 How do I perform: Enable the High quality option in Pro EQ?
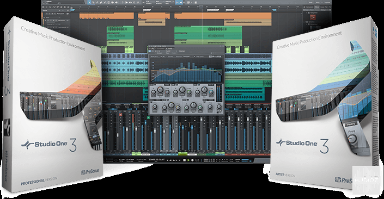coord(194,57)
